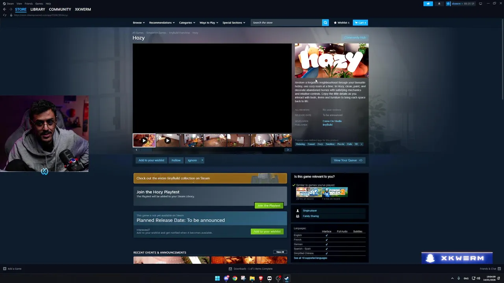Click the Sandbox tag
This screenshot has width=504, height=283.
[330, 144]
